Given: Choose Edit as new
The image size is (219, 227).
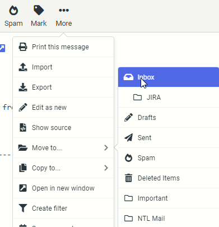Looking at the screenshot, I should click(63, 108).
